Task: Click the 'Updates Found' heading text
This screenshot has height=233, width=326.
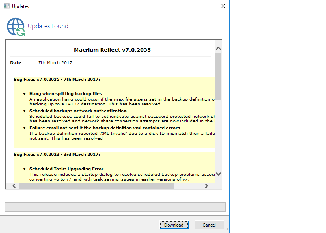Action: [48, 26]
